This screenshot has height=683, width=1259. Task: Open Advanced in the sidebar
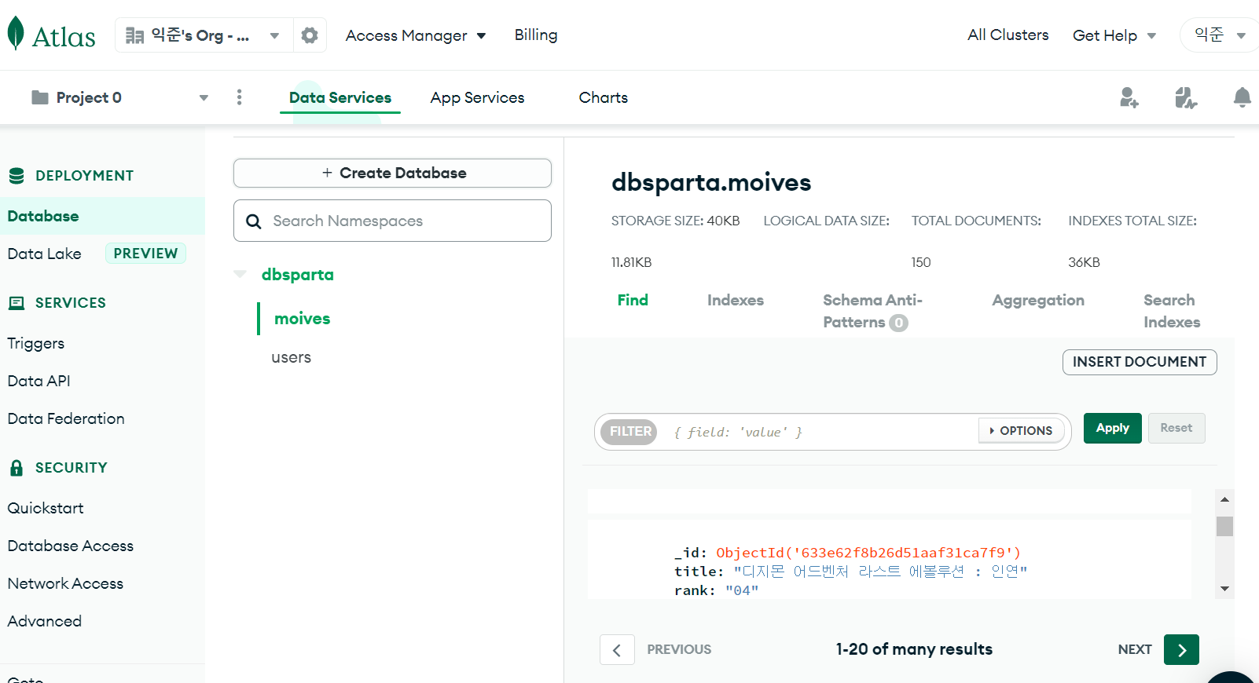[45, 621]
